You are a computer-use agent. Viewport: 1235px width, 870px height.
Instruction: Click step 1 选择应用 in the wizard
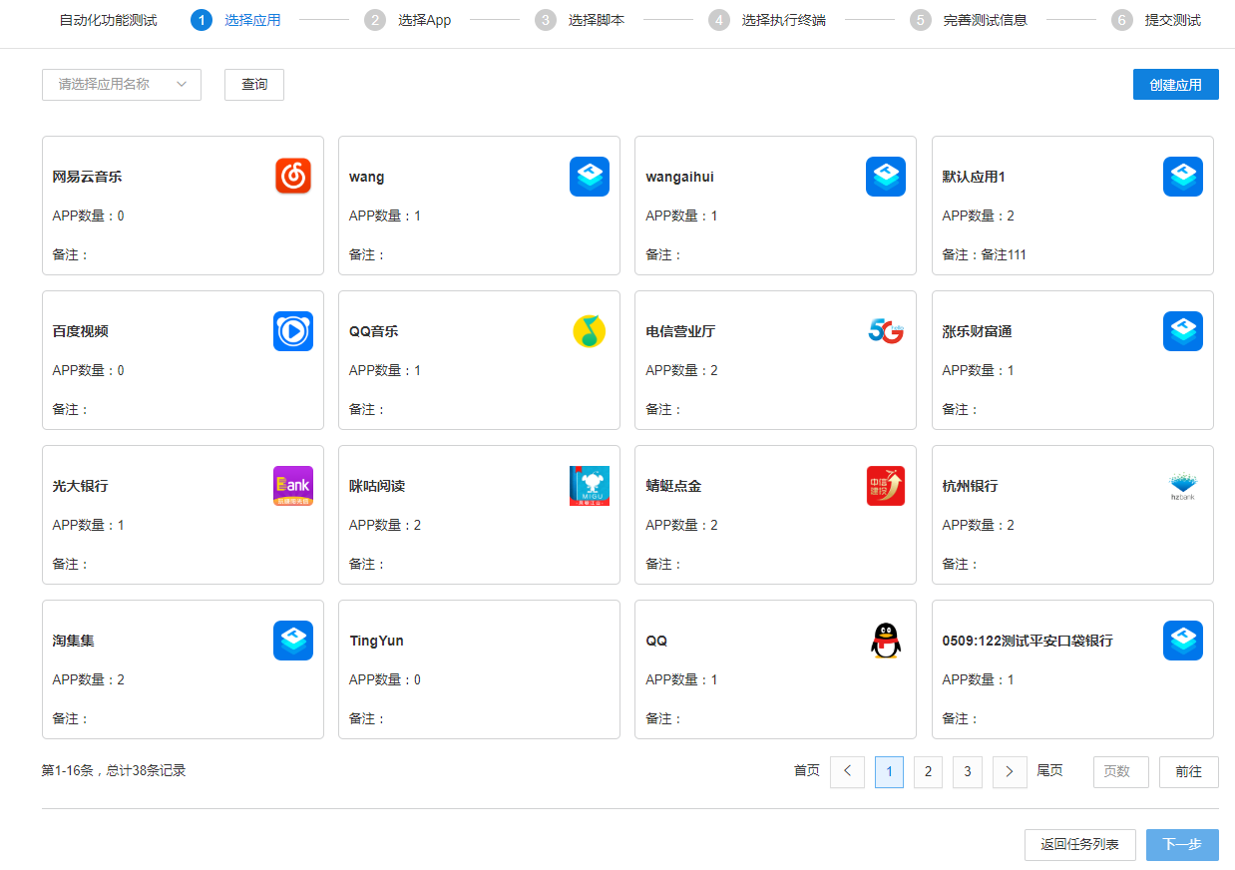coord(235,20)
